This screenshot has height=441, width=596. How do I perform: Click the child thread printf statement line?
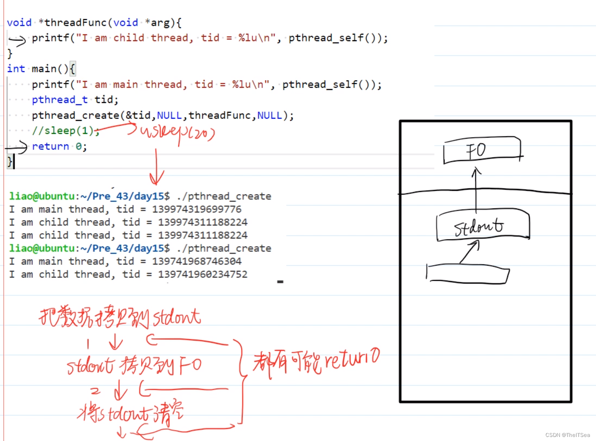210,38
